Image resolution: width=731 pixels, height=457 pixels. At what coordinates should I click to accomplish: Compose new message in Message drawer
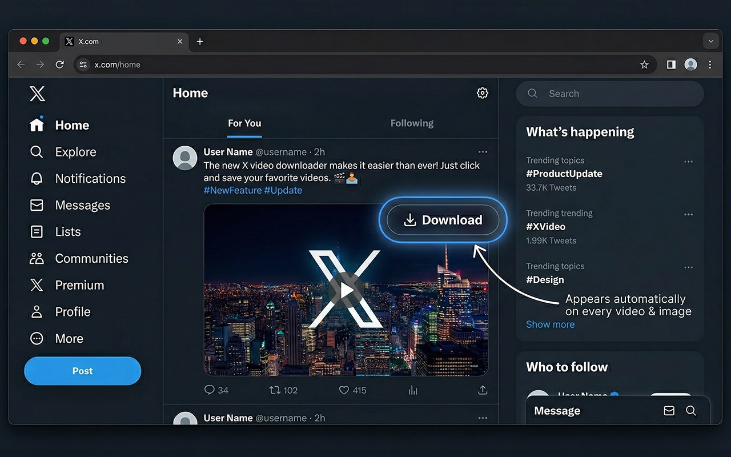pyautogui.click(x=669, y=411)
